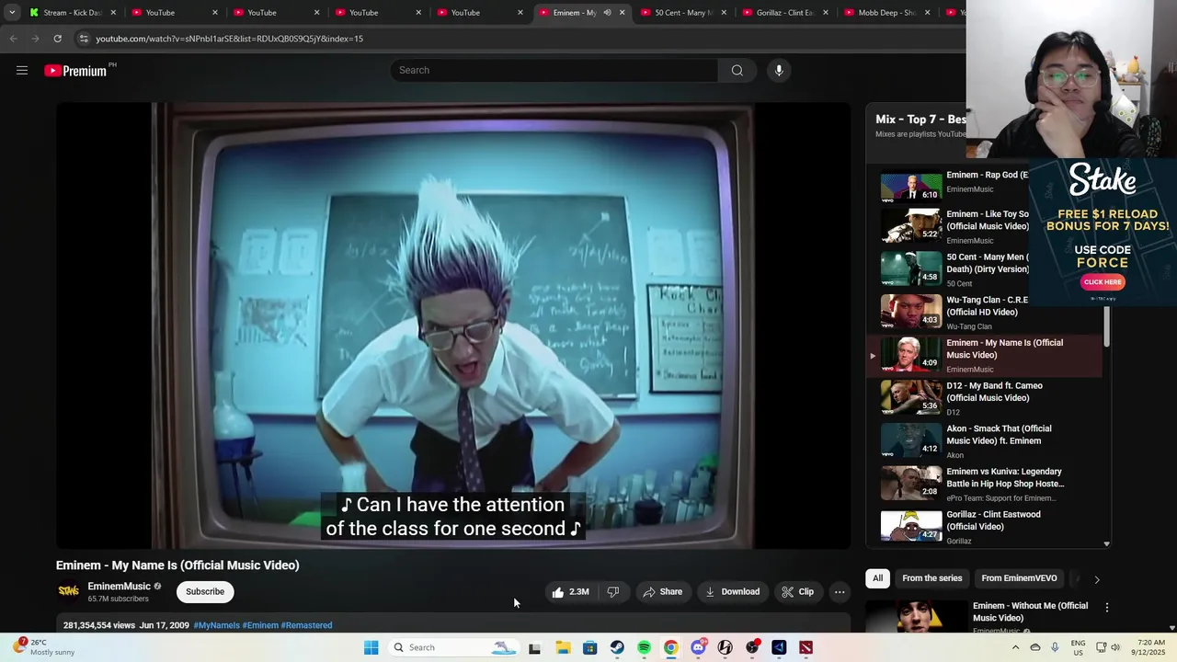View site information icon in address bar

tap(84, 39)
